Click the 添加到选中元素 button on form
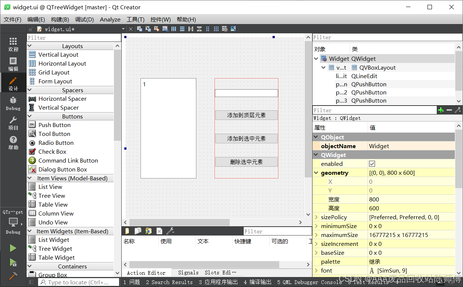Image resolution: width=463 pixels, height=287 pixels. point(246,139)
